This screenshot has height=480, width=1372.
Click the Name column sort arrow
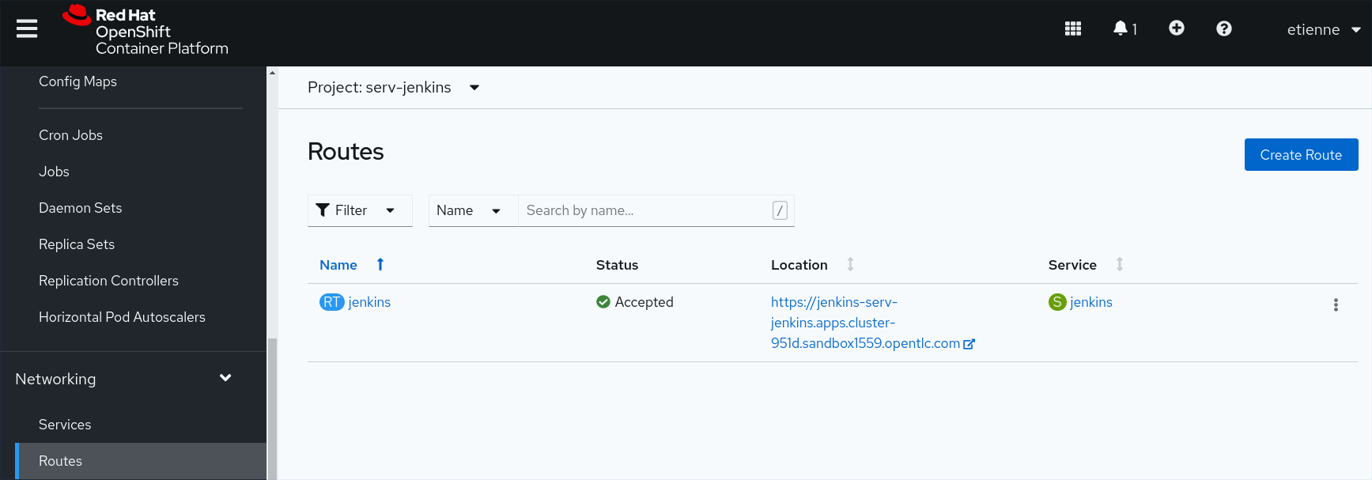coord(380,264)
